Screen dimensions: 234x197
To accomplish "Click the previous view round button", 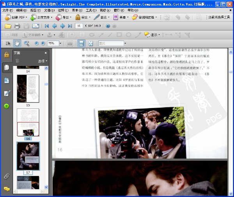I will pyautogui.click(x=108, y=26).
